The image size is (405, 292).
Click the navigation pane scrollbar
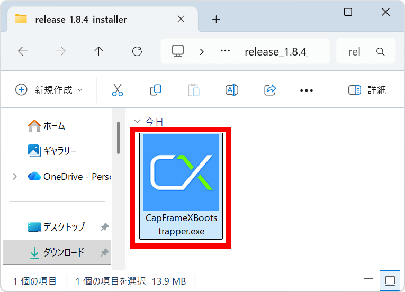pos(118,138)
